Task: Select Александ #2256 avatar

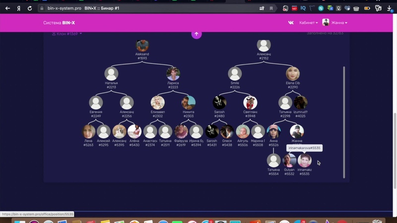Action: click(127, 103)
